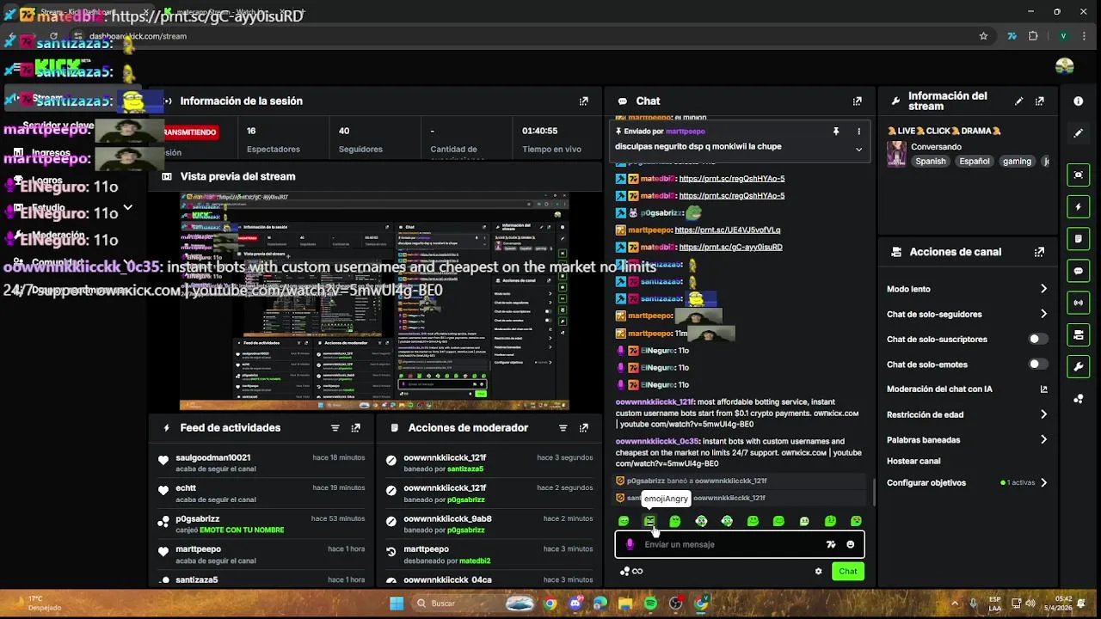
Task: Expand the pinned message with its chevron
Action: 858,149
